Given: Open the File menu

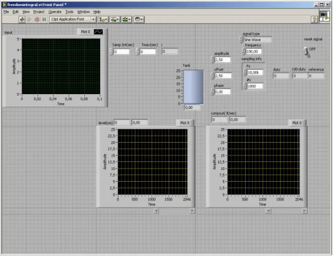Looking at the screenshot, I should 6,12.
